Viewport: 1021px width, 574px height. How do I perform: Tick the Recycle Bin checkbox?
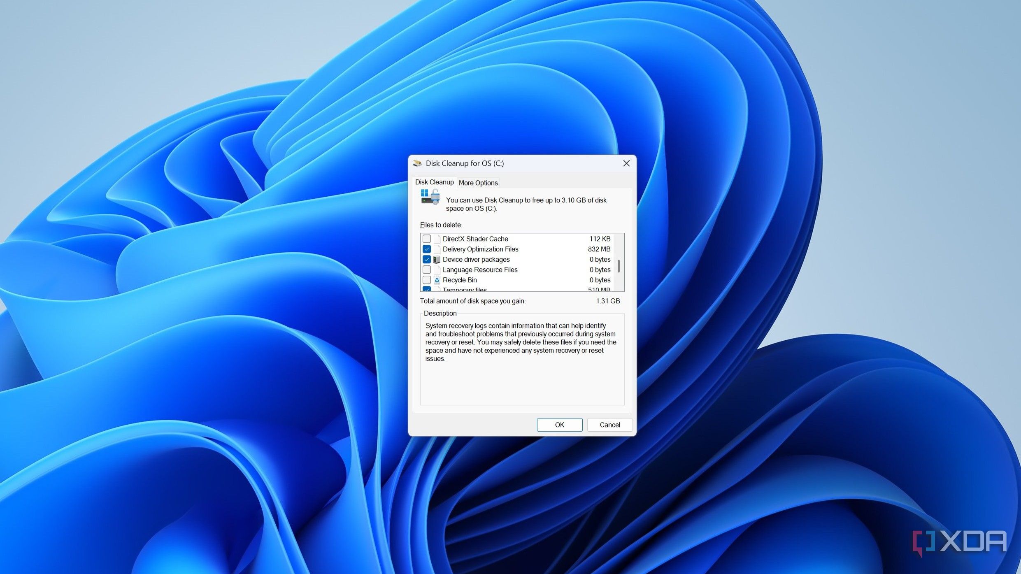point(427,280)
